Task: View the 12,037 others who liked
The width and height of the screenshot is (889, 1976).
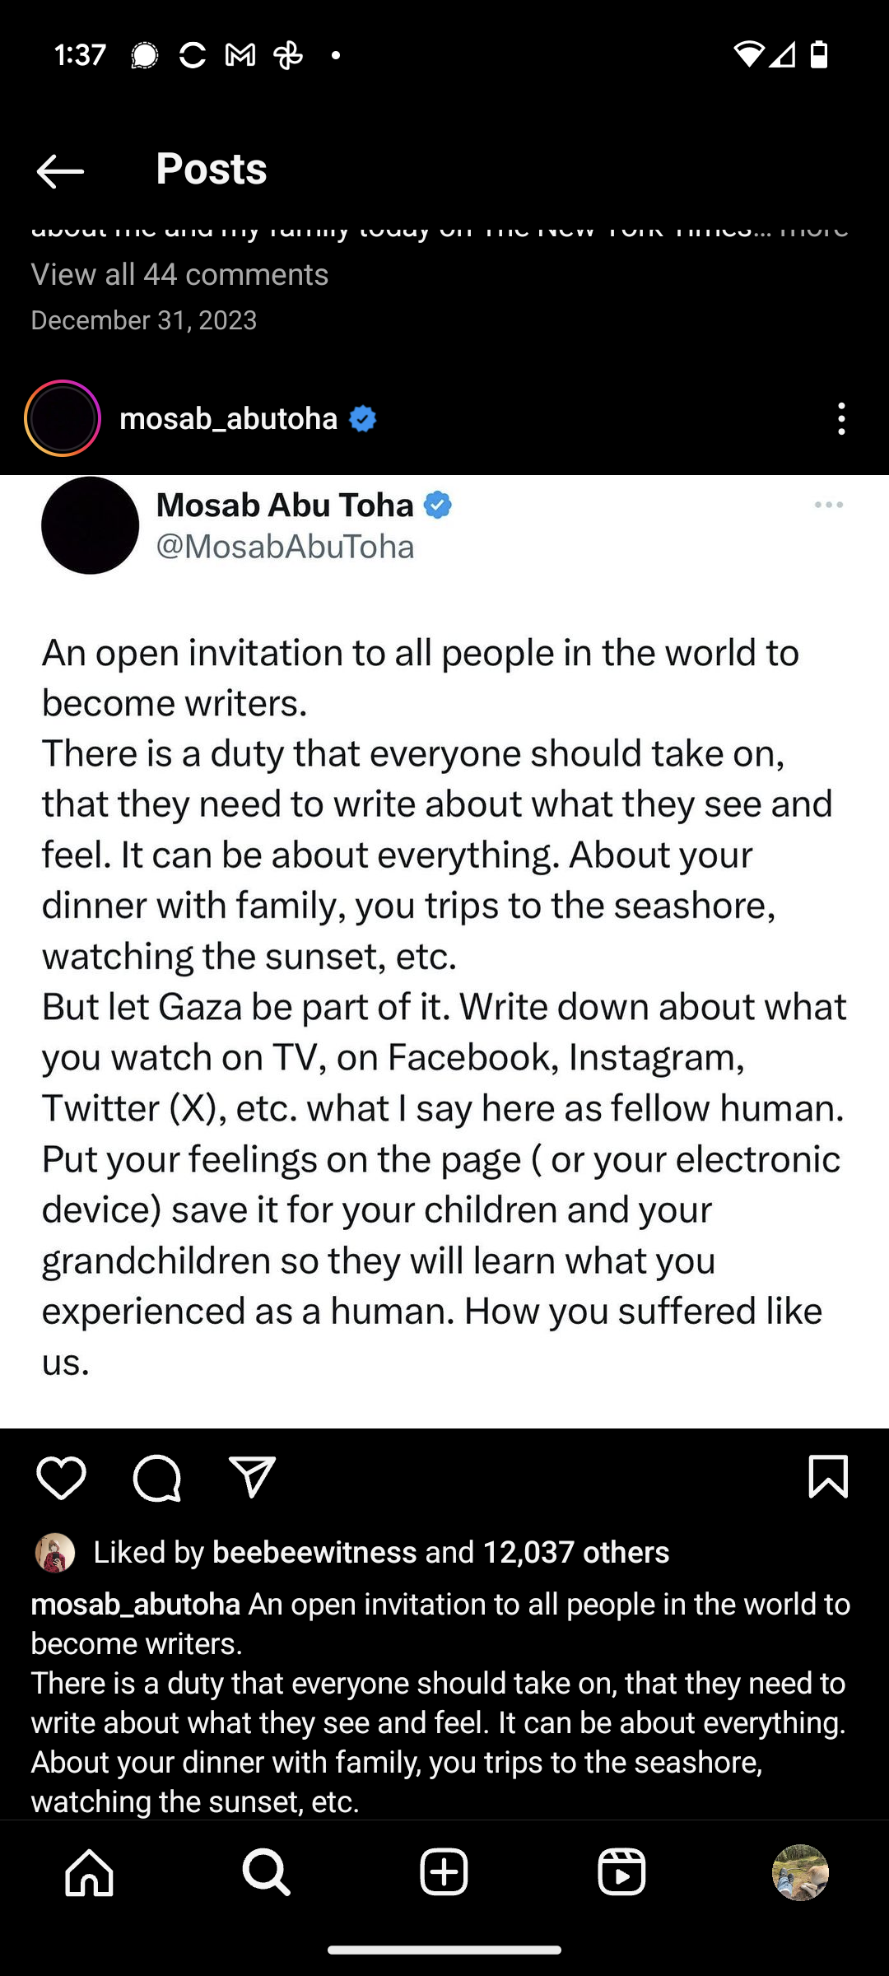Action: point(575,1552)
